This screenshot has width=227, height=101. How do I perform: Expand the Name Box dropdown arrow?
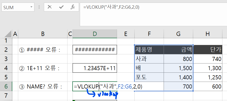(31, 7)
